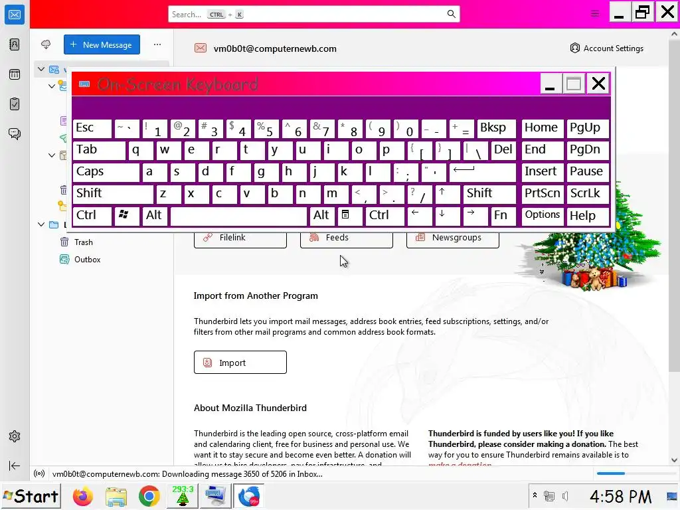
Task: Collapse the Inbox subfolder chevron
Action: tap(52, 86)
